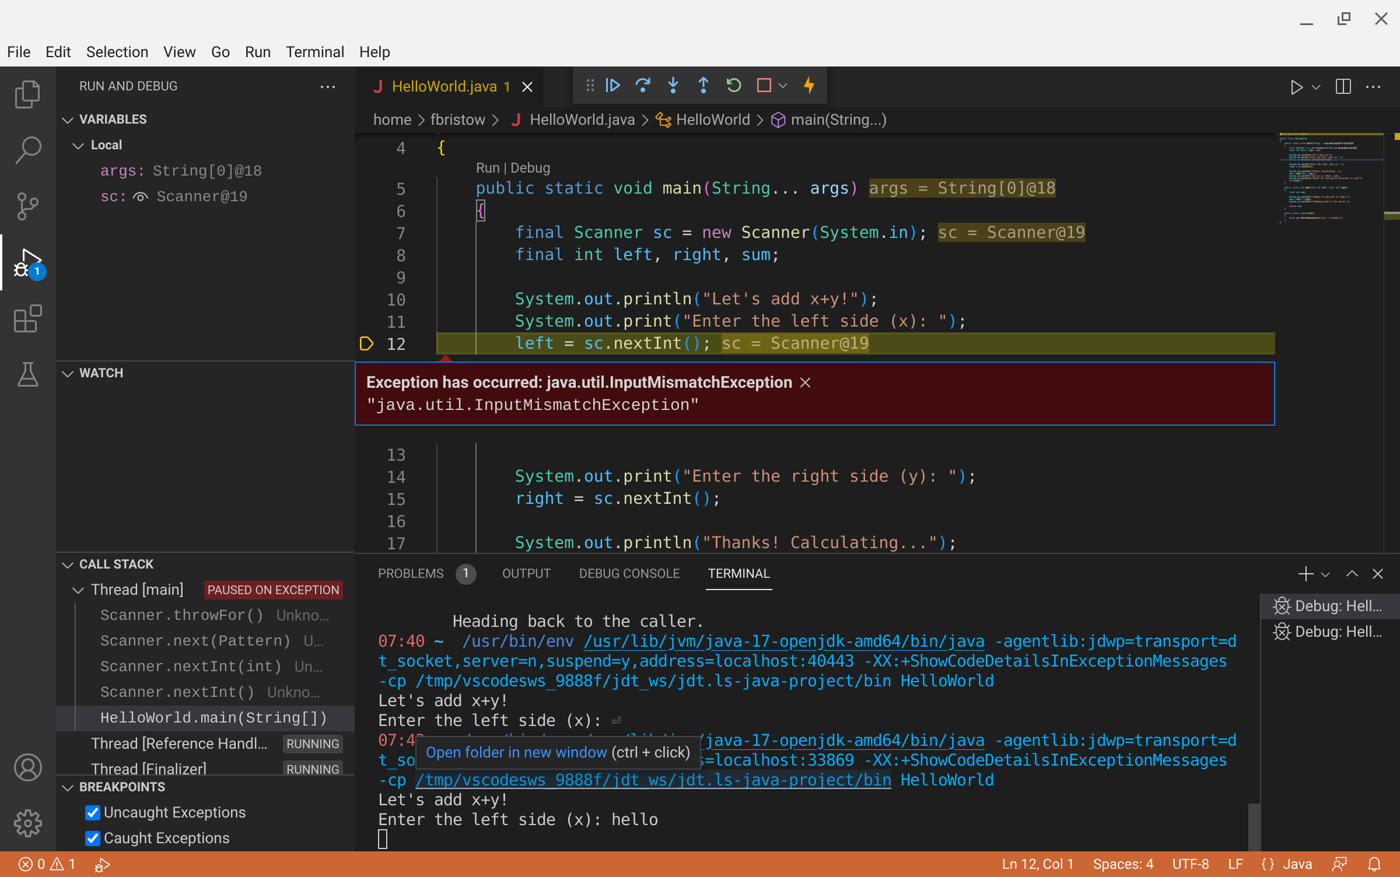1400x877 pixels.
Task: Open the Testing flask view
Action: (27, 374)
